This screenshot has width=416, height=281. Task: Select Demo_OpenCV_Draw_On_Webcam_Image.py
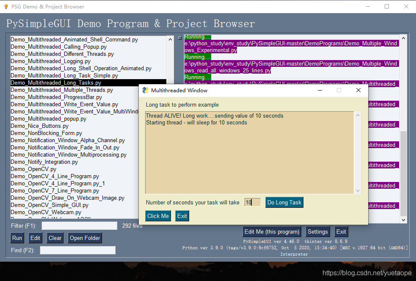click(75, 198)
